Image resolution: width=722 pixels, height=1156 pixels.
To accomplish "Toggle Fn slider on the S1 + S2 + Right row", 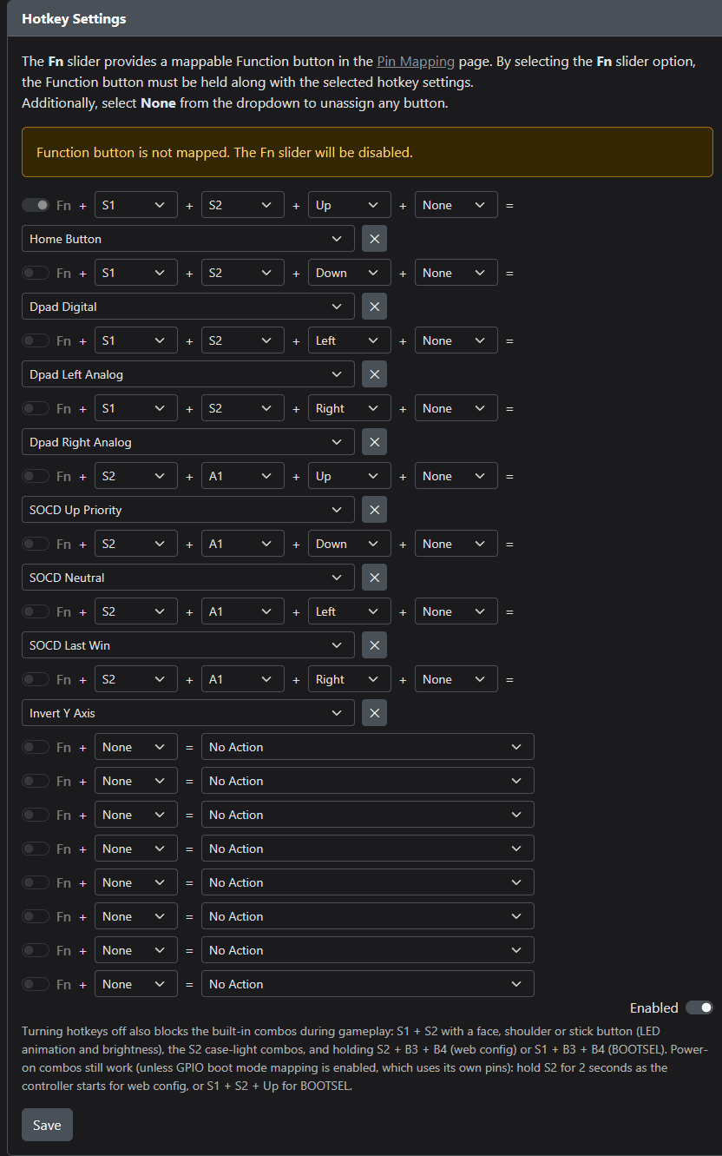I will [36, 408].
